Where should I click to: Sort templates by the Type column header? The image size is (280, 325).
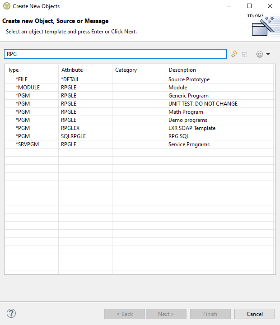pos(32,70)
